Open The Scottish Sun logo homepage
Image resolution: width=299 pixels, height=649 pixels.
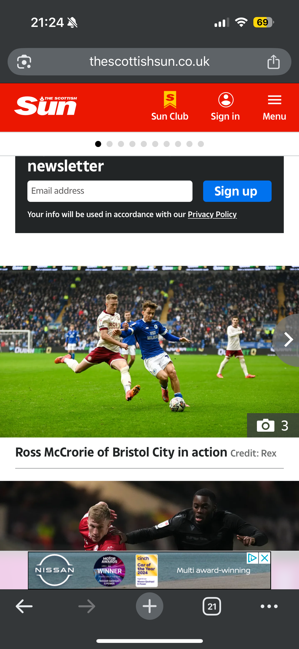tap(46, 106)
